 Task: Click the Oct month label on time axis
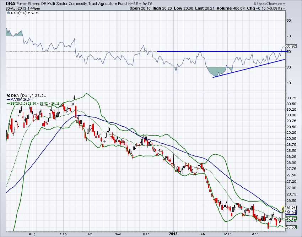tap(90, 234)
